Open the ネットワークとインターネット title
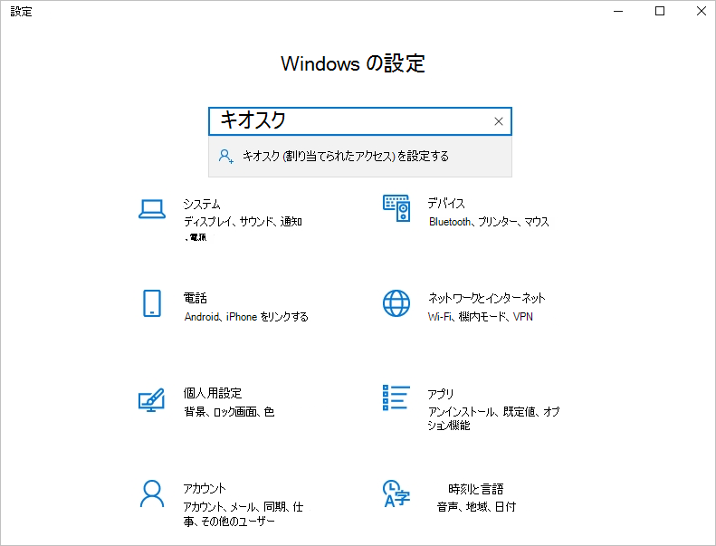This screenshot has height=546, width=716. pyautogui.click(x=487, y=298)
